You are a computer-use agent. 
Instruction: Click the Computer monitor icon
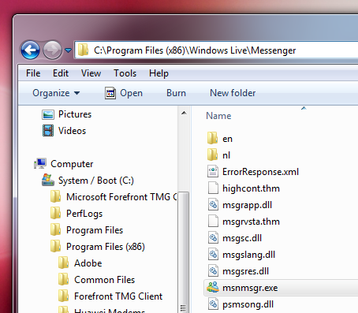(x=40, y=163)
